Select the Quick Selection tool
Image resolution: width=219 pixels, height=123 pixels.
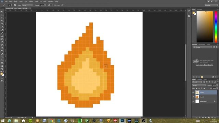(2, 20)
